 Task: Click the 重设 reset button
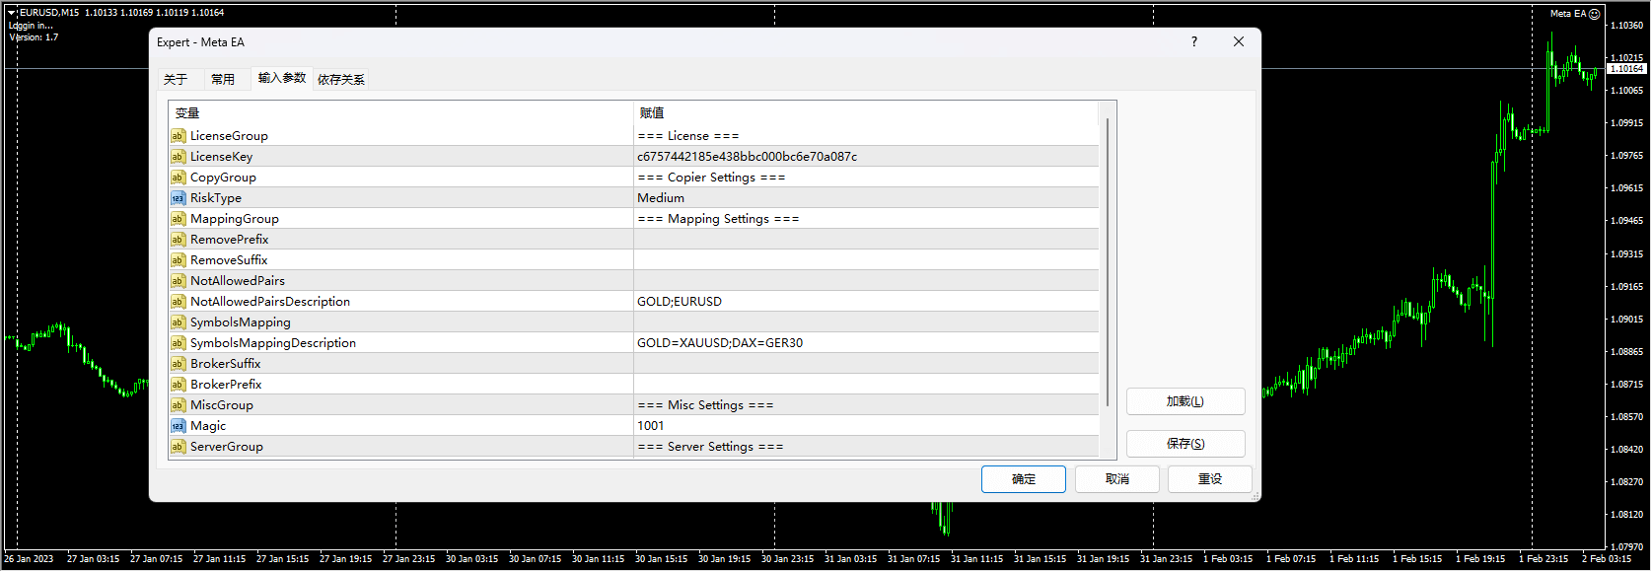pyautogui.click(x=1209, y=479)
